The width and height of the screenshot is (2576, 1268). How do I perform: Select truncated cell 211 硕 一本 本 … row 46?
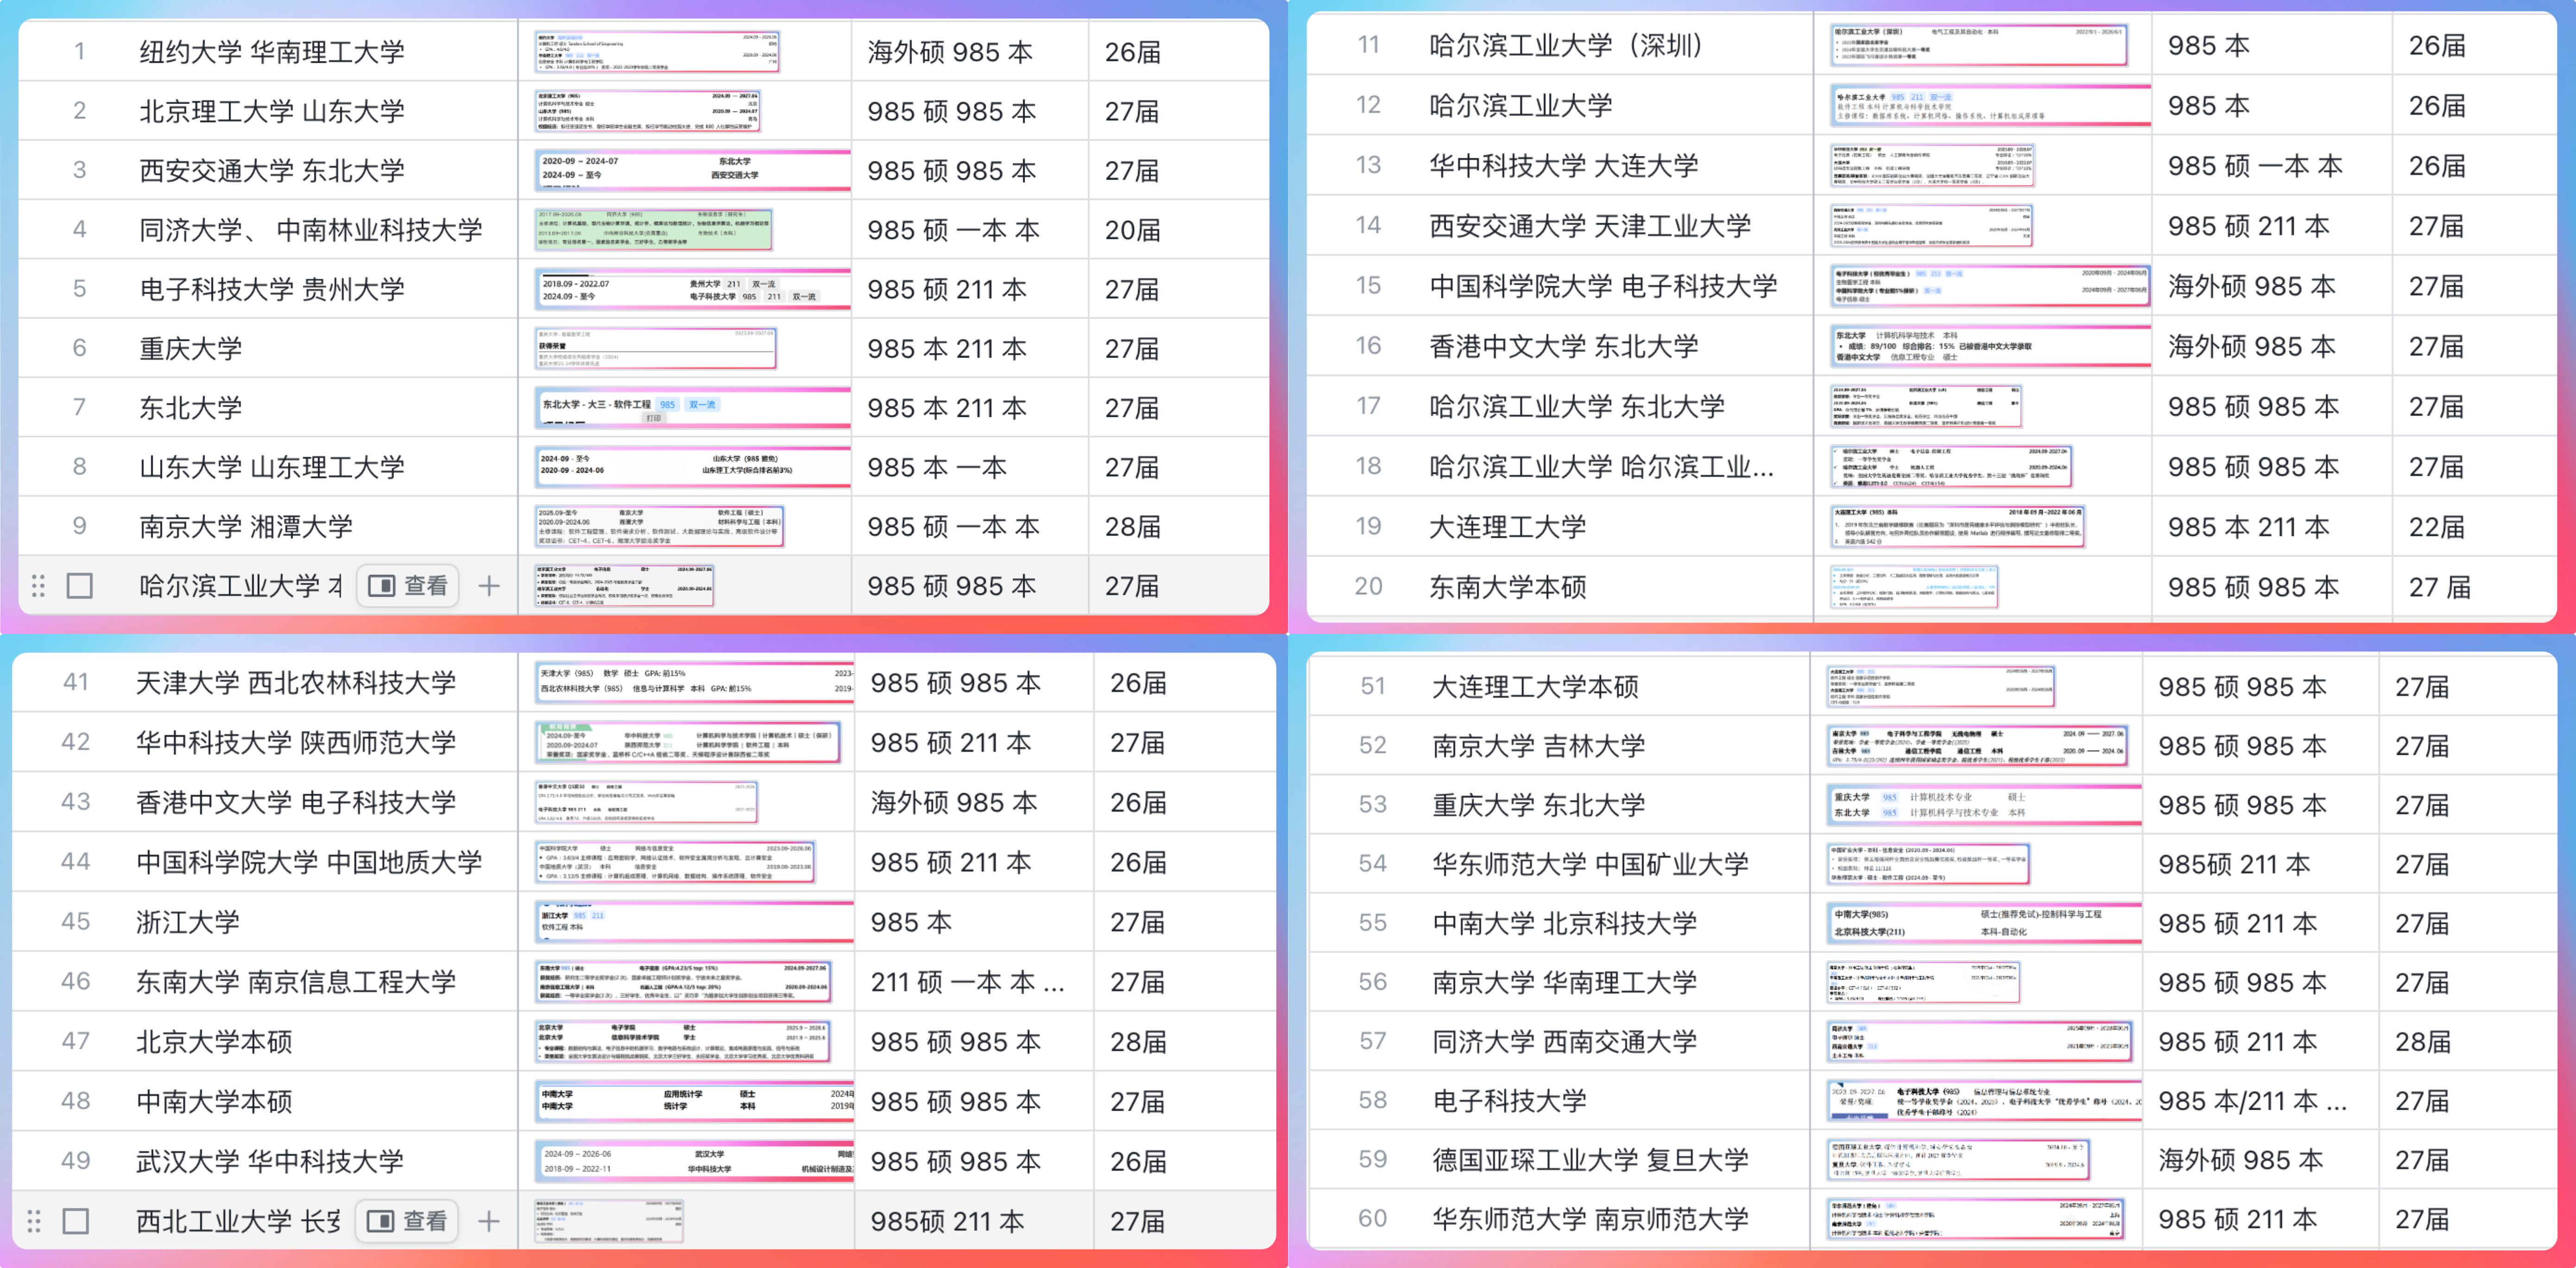pos(967,982)
